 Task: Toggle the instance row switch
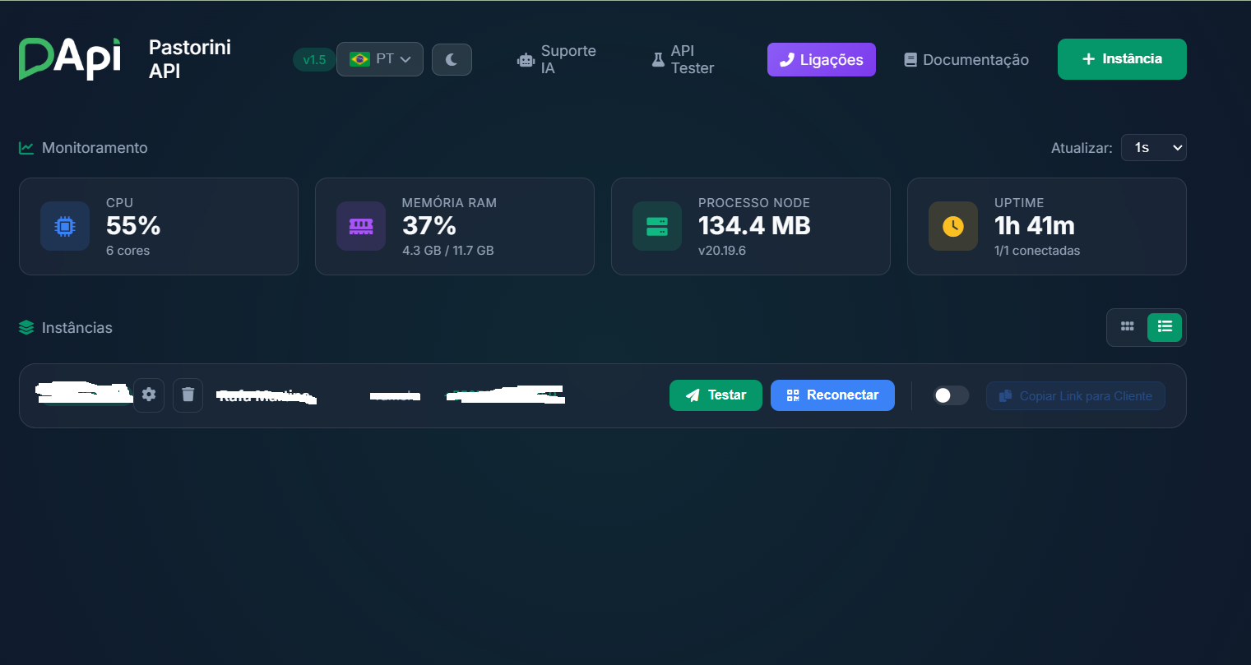pos(951,395)
